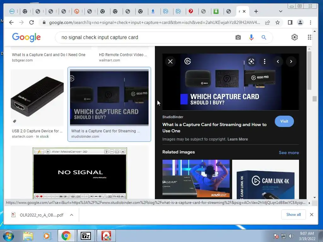Click the Visit button

pos(284,121)
